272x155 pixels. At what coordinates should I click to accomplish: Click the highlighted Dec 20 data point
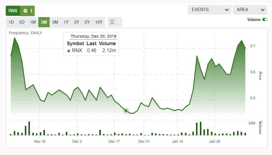point(126,111)
